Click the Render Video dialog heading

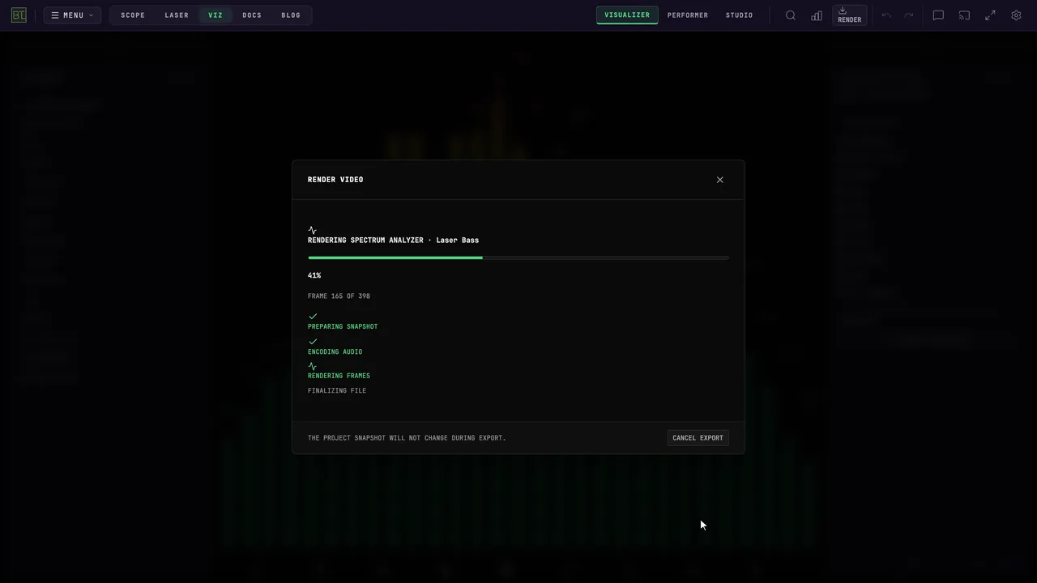coord(335,180)
